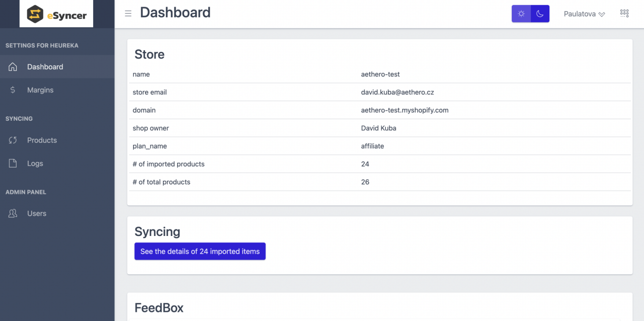Click the eSyncer logo
Viewport: 644px width, 321px height.
coord(56,14)
